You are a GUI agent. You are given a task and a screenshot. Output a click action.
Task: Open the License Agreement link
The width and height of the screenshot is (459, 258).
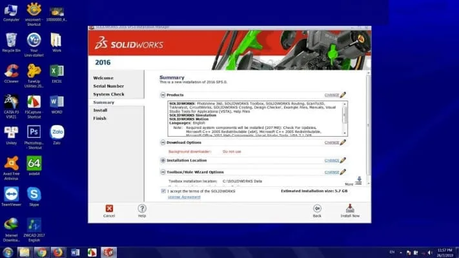[184, 197]
